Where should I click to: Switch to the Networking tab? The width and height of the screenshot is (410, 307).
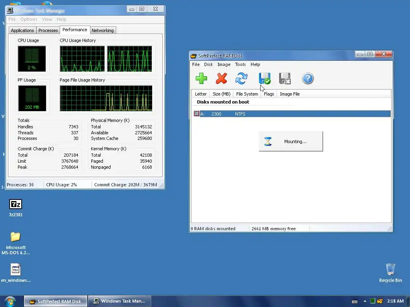pyautogui.click(x=102, y=30)
